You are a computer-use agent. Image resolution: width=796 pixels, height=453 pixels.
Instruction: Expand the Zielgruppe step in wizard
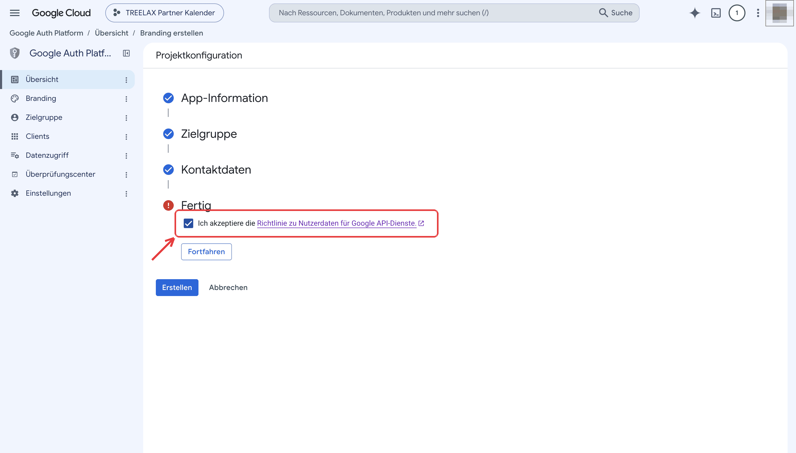coord(209,134)
